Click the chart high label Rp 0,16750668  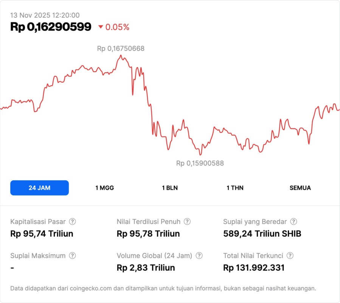[x=121, y=48]
